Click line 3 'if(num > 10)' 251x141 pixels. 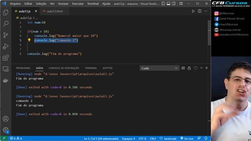pos(38,31)
